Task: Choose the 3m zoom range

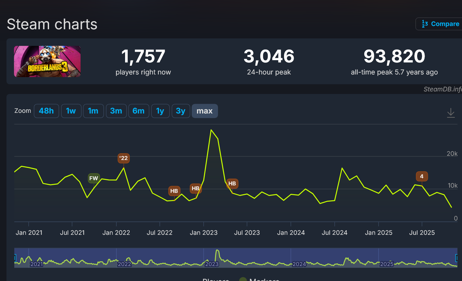Action: 116,111
